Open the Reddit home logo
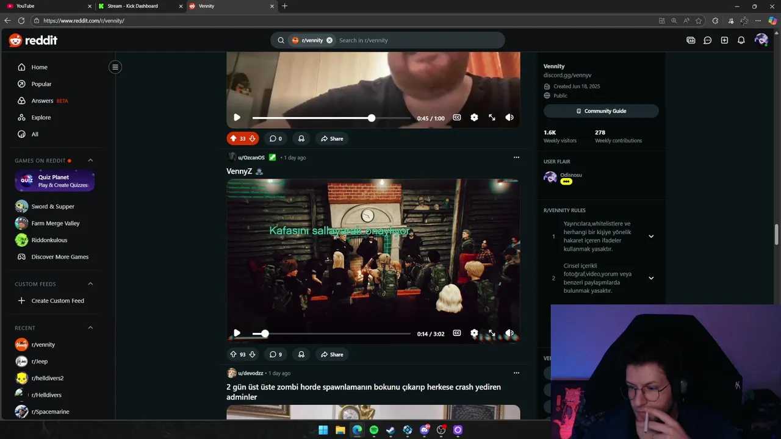The height and width of the screenshot is (439, 781). click(33, 40)
